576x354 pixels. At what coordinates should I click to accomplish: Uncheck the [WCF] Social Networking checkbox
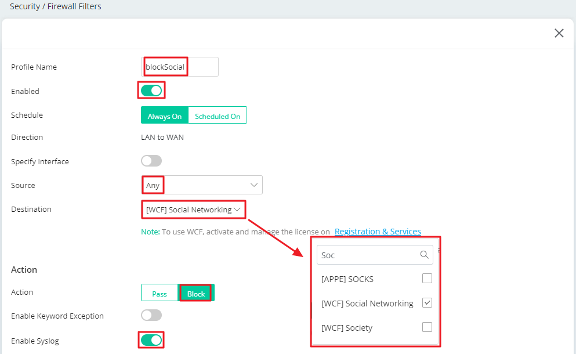pyautogui.click(x=427, y=303)
